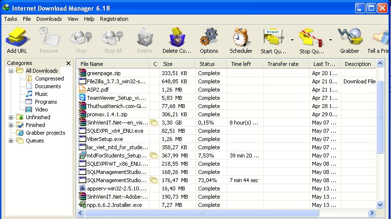This screenshot has width=391, height=219.
Task: Click the Start Queue icon
Action: (273, 37)
